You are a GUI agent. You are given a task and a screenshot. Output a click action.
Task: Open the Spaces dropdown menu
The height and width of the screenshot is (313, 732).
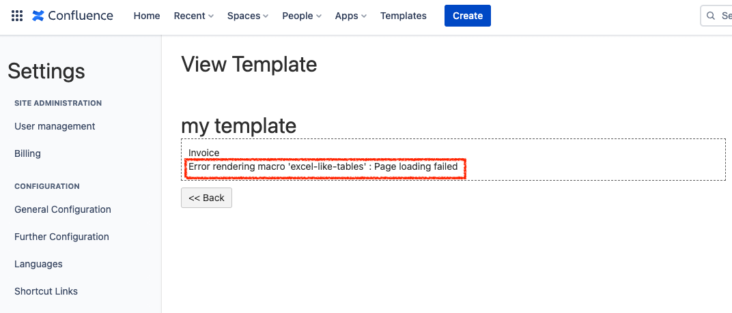click(247, 16)
